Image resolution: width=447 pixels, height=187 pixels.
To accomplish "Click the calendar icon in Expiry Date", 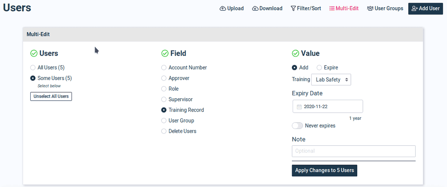I will [299, 107].
